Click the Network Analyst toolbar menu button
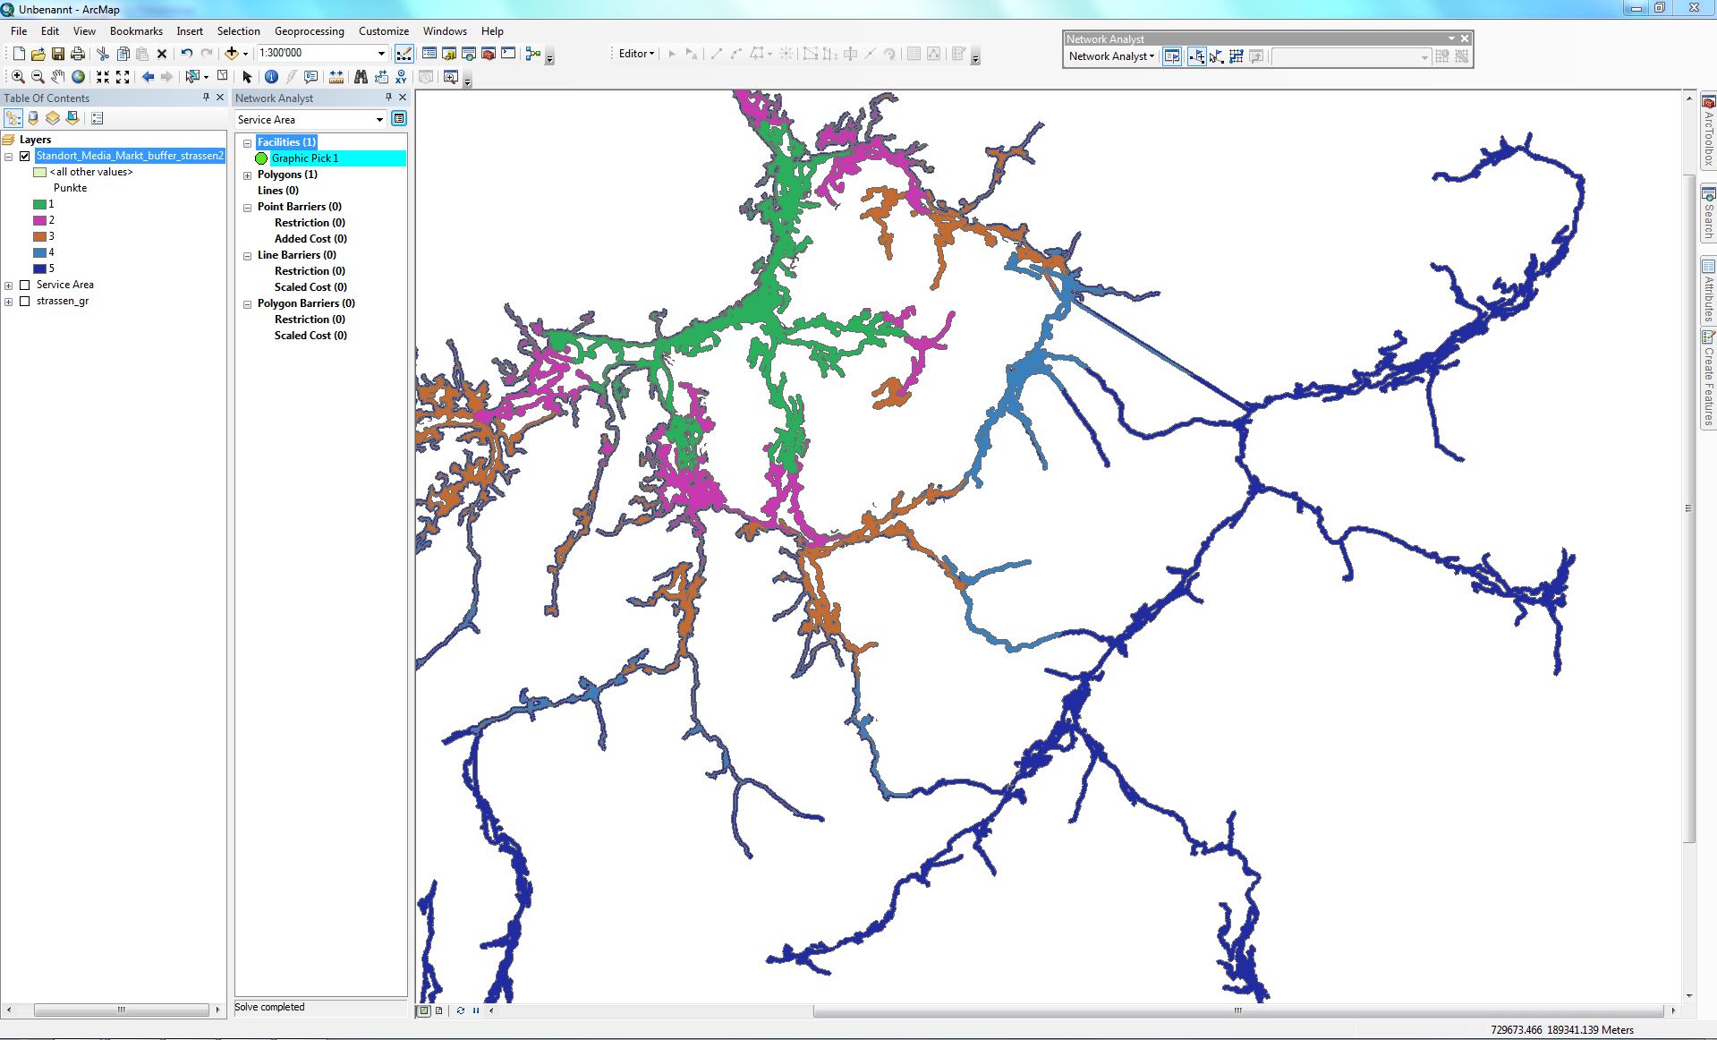The height and width of the screenshot is (1040, 1717). click(1111, 56)
